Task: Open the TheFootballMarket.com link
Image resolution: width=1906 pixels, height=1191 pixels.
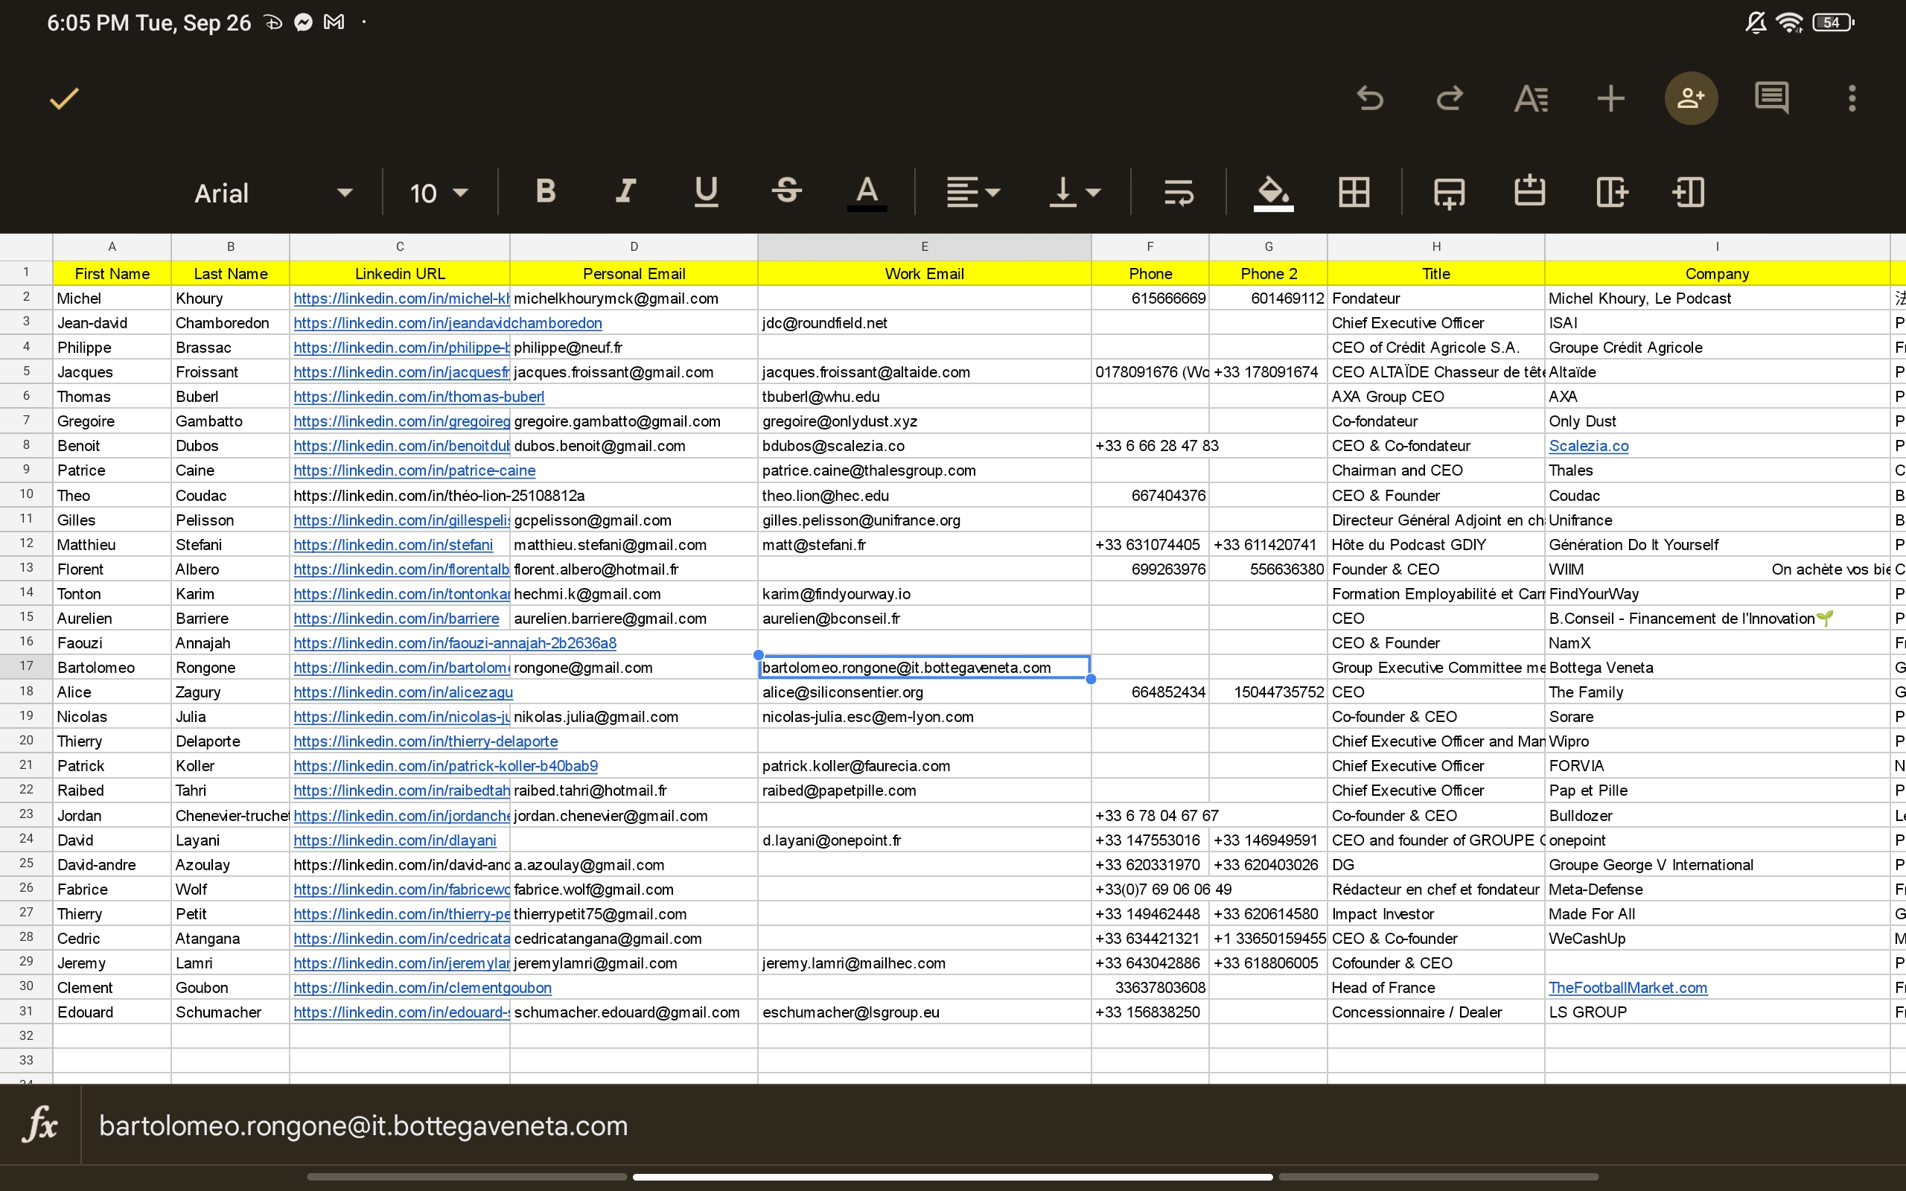Action: [1628, 988]
